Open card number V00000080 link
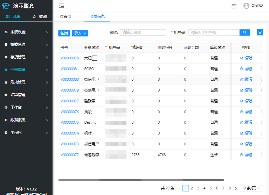 pyautogui.click(x=70, y=79)
